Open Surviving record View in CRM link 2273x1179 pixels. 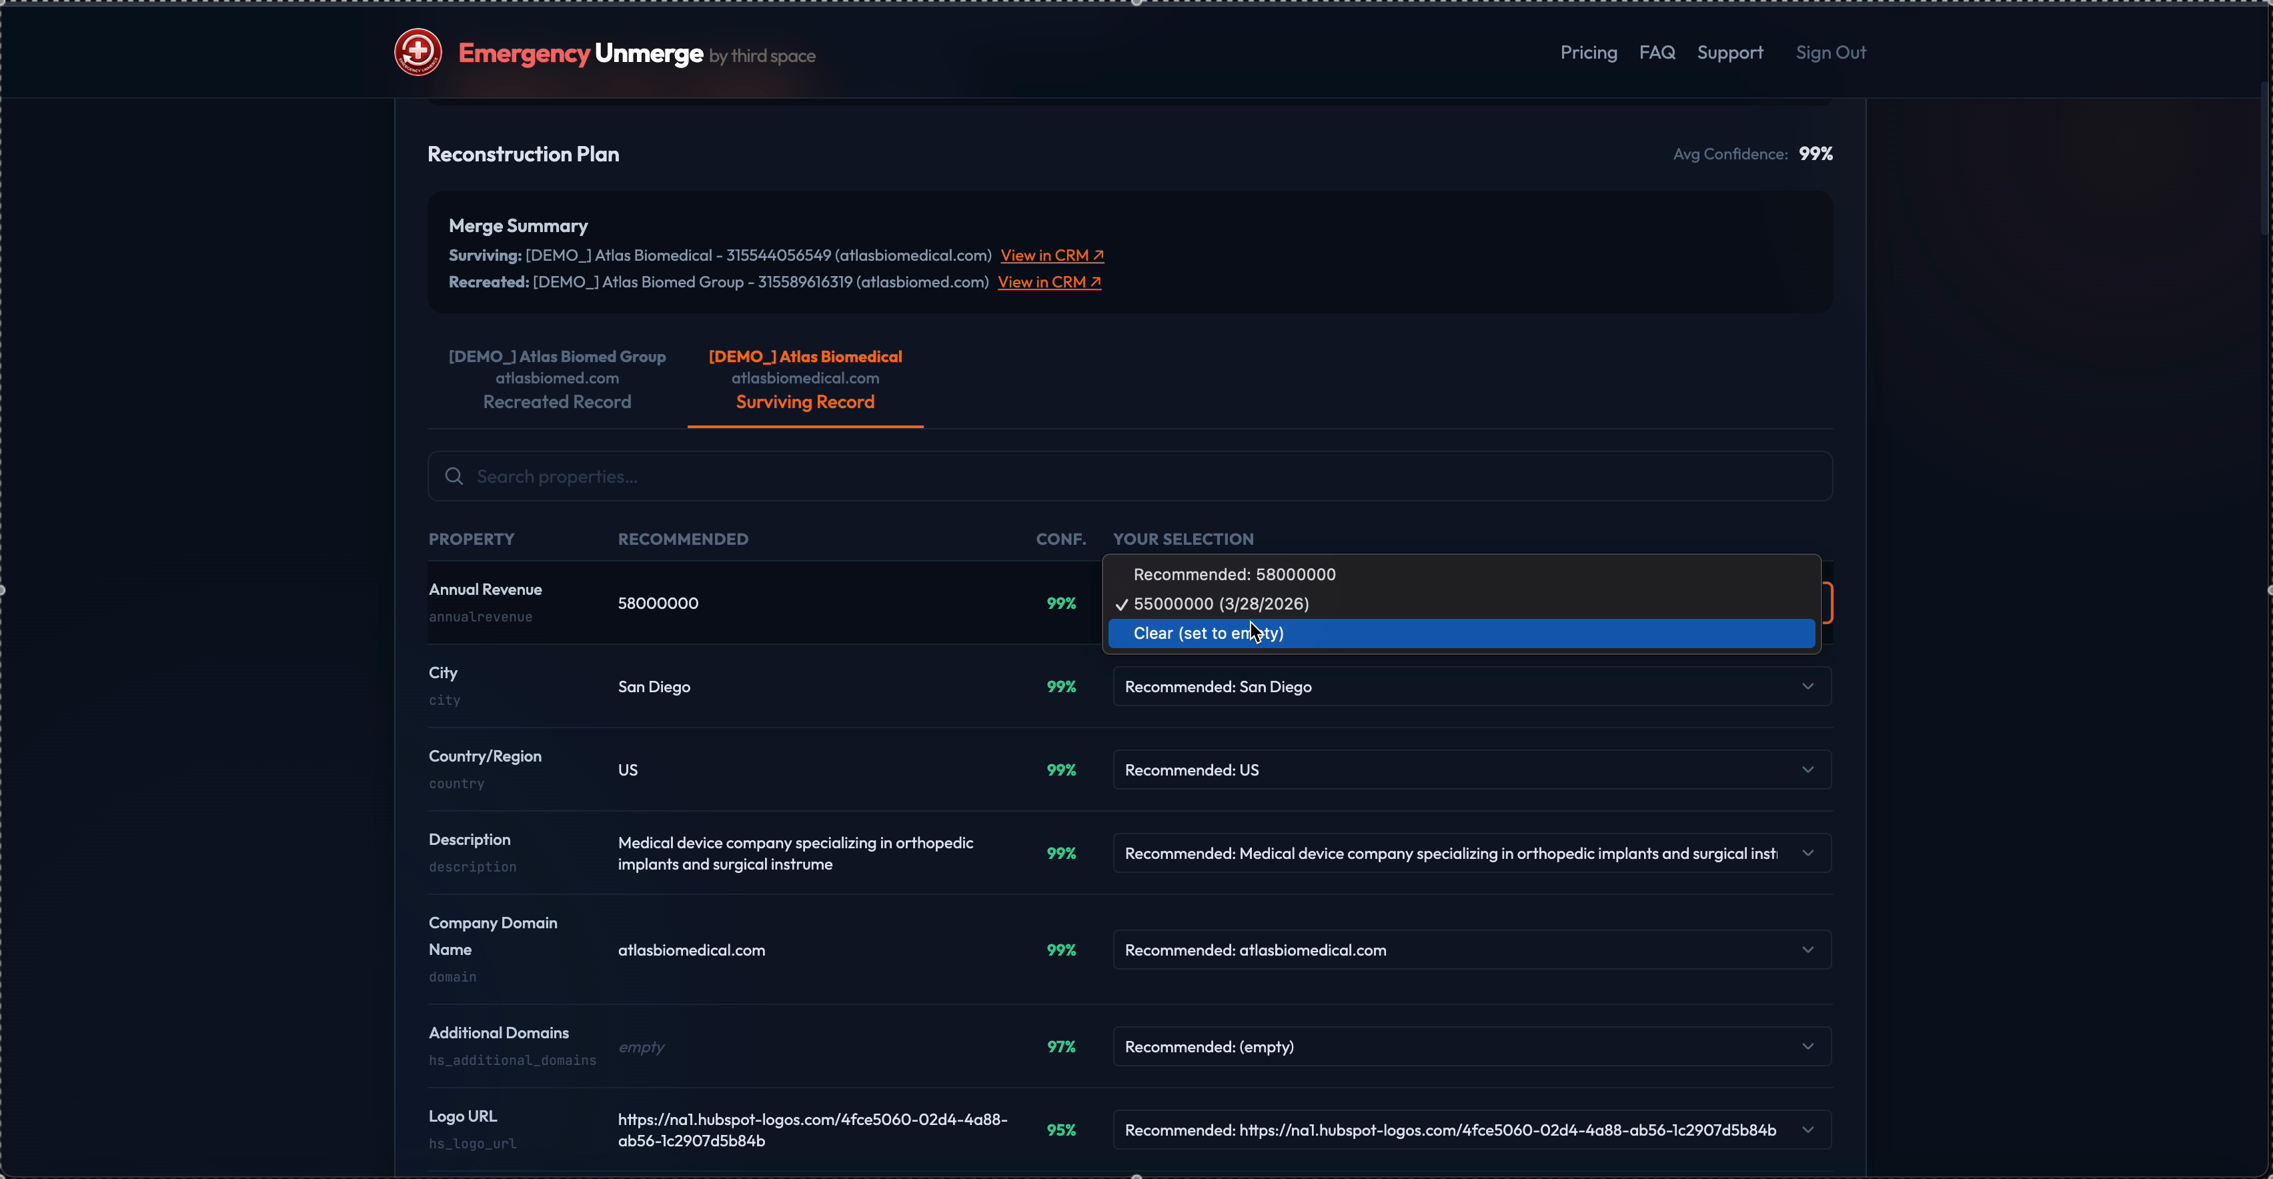pyautogui.click(x=1052, y=255)
